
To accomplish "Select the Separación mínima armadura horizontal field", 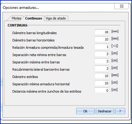I will (102, 83).
